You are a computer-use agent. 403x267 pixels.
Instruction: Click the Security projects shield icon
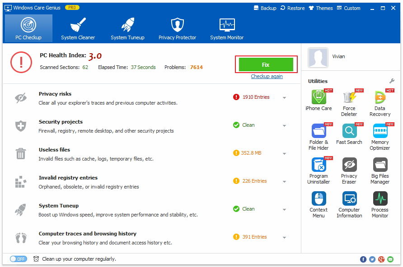(21, 126)
